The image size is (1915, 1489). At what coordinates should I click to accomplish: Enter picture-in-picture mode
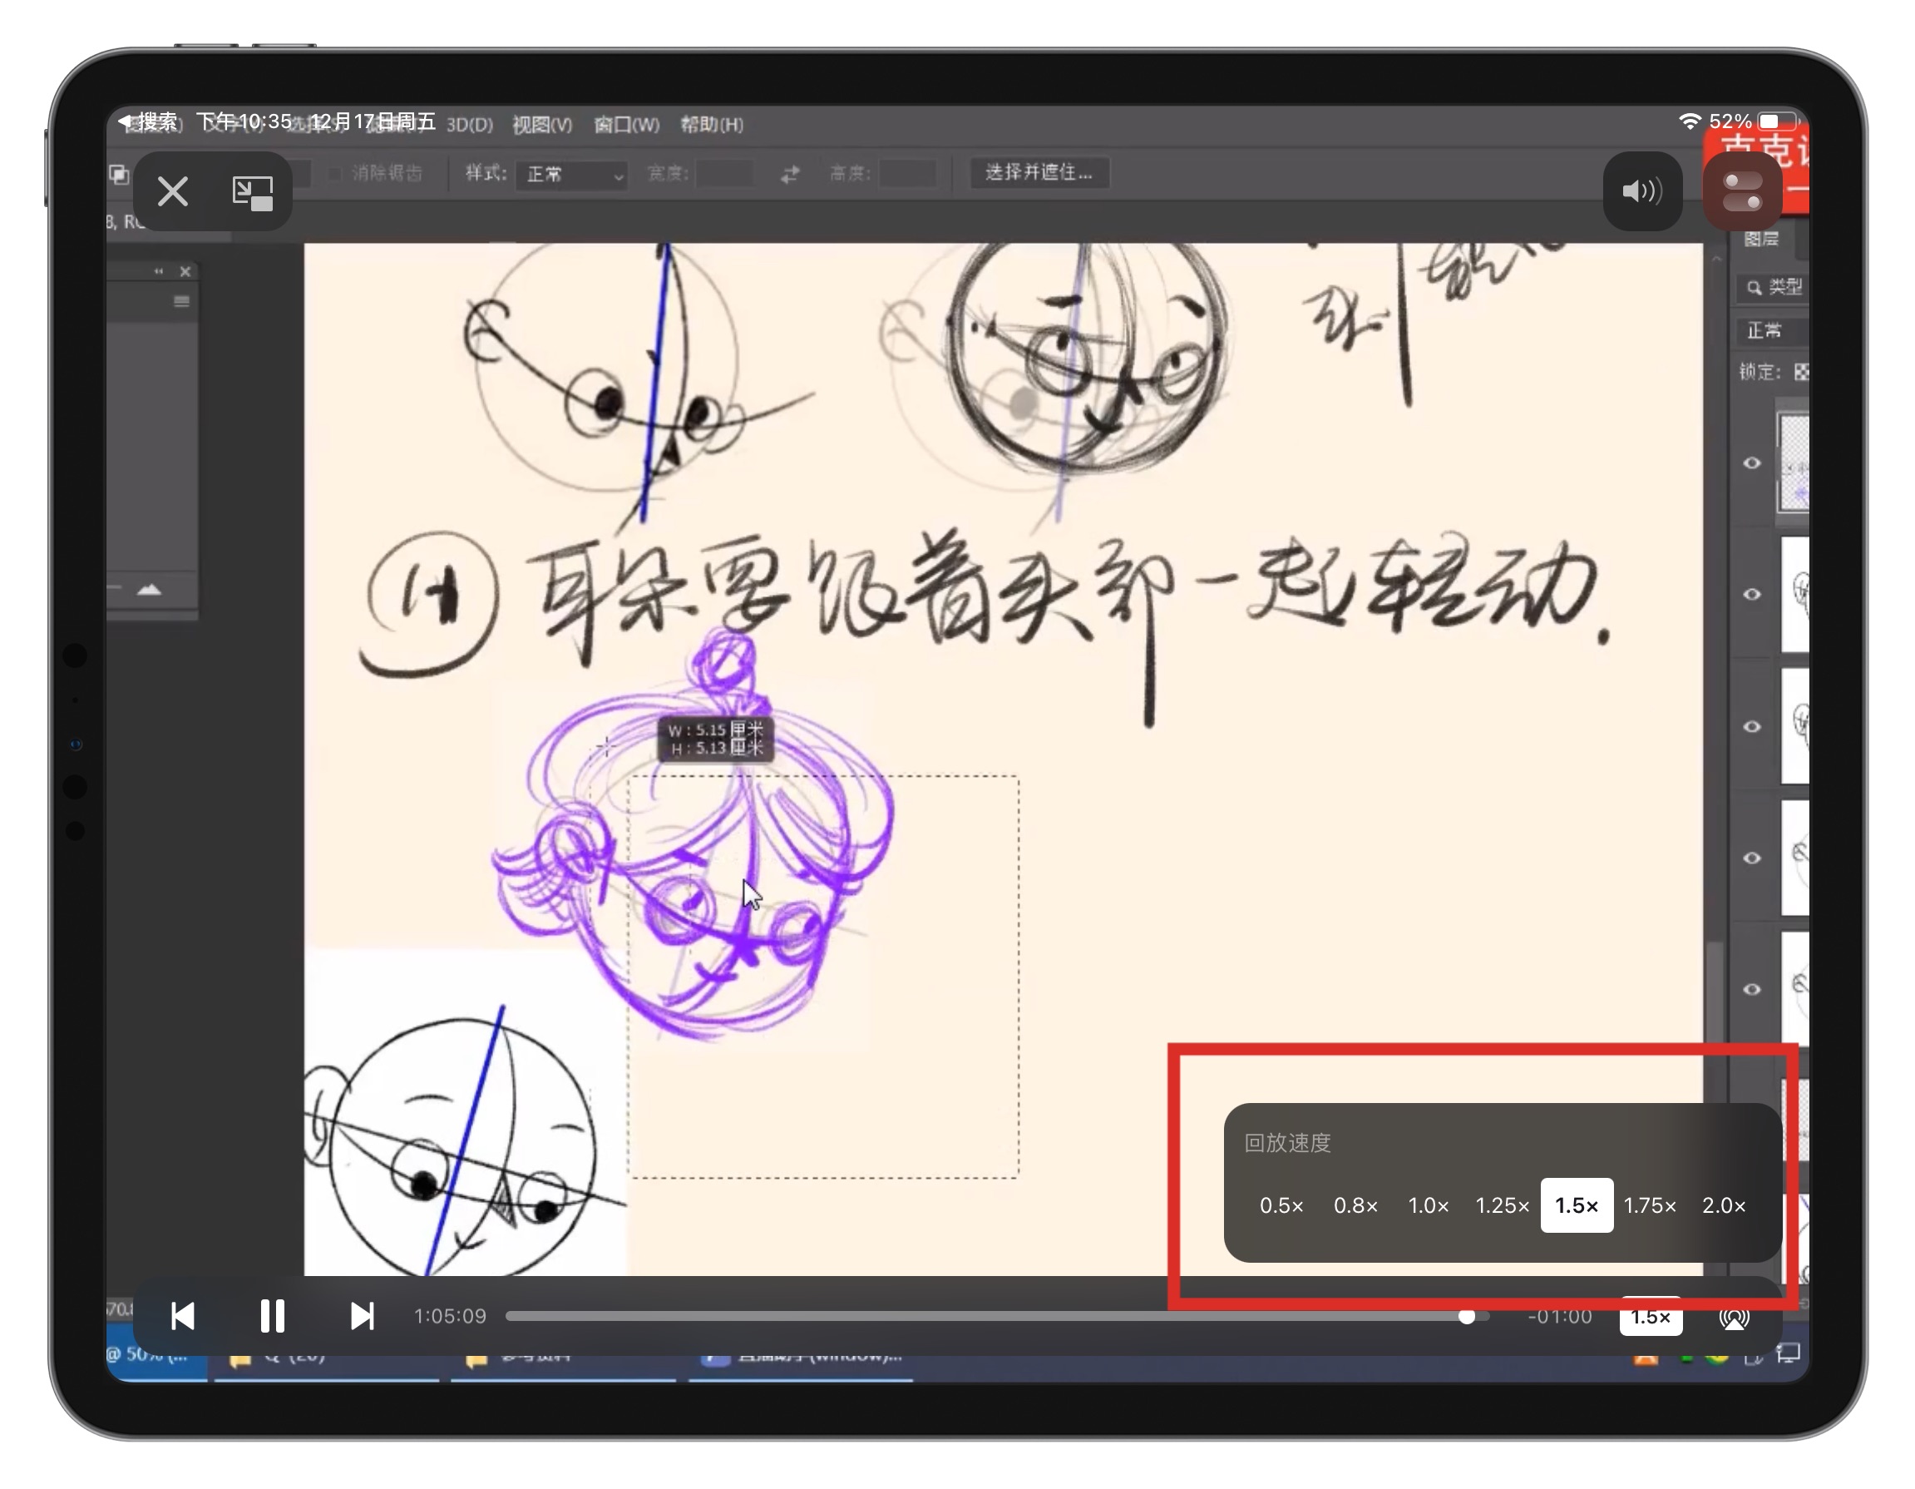click(253, 192)
